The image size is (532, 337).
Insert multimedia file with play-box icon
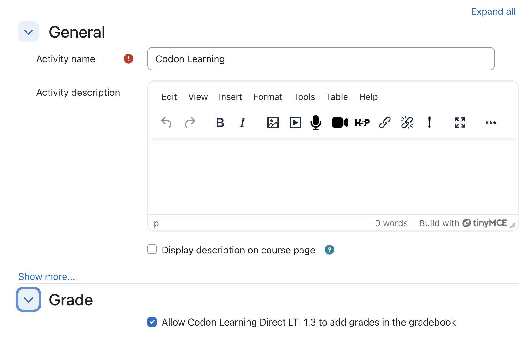point(295,123)
